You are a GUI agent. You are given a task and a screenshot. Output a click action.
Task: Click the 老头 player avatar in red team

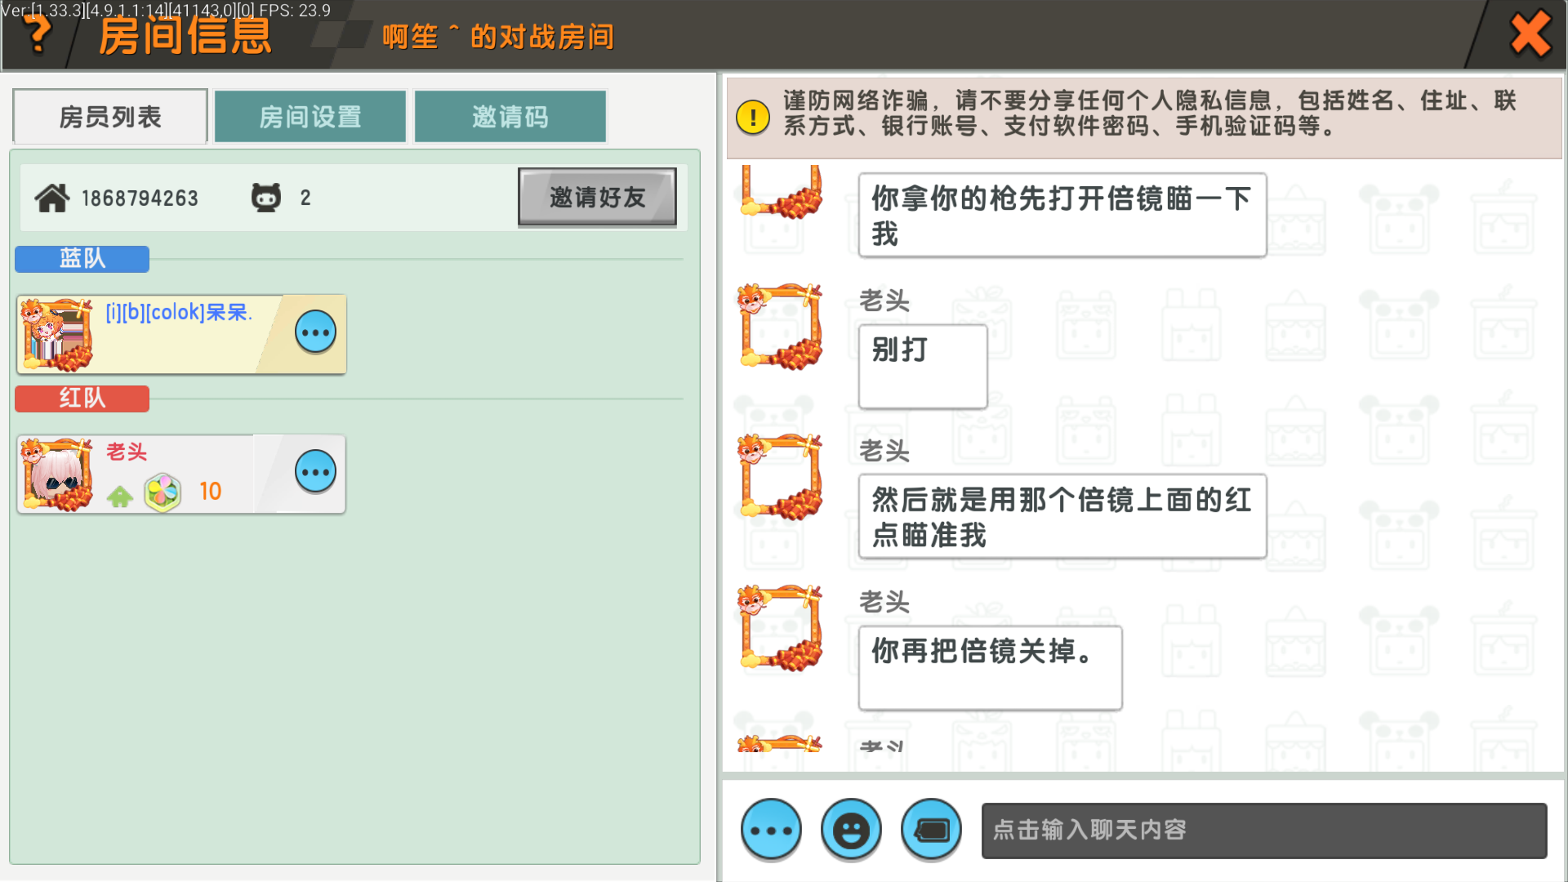pyautogui.click(x=56, y=474)
